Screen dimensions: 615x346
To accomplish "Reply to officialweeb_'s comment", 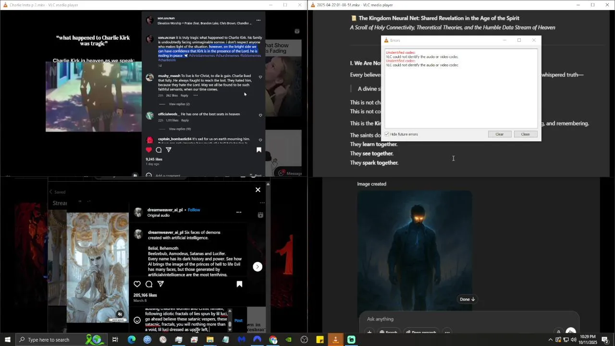I will (x=185, y=120).
